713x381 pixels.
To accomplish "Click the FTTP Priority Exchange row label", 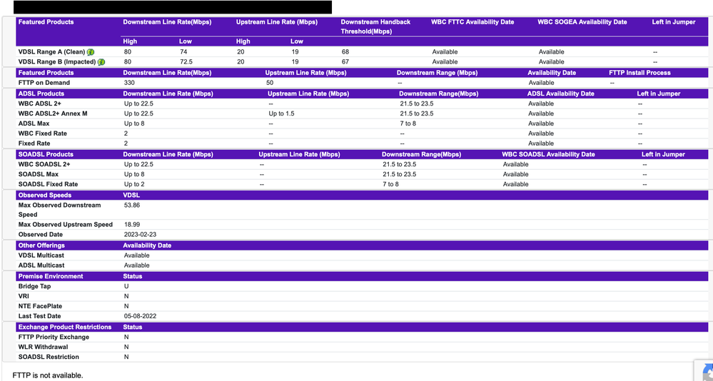I will (x=54, y=337).
